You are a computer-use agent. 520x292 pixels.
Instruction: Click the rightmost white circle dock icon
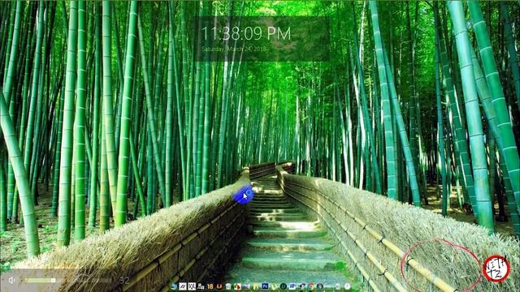point(347,286)
